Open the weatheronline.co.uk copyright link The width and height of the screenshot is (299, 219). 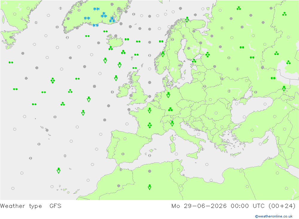pyautogui.click(x=274, y=216)
